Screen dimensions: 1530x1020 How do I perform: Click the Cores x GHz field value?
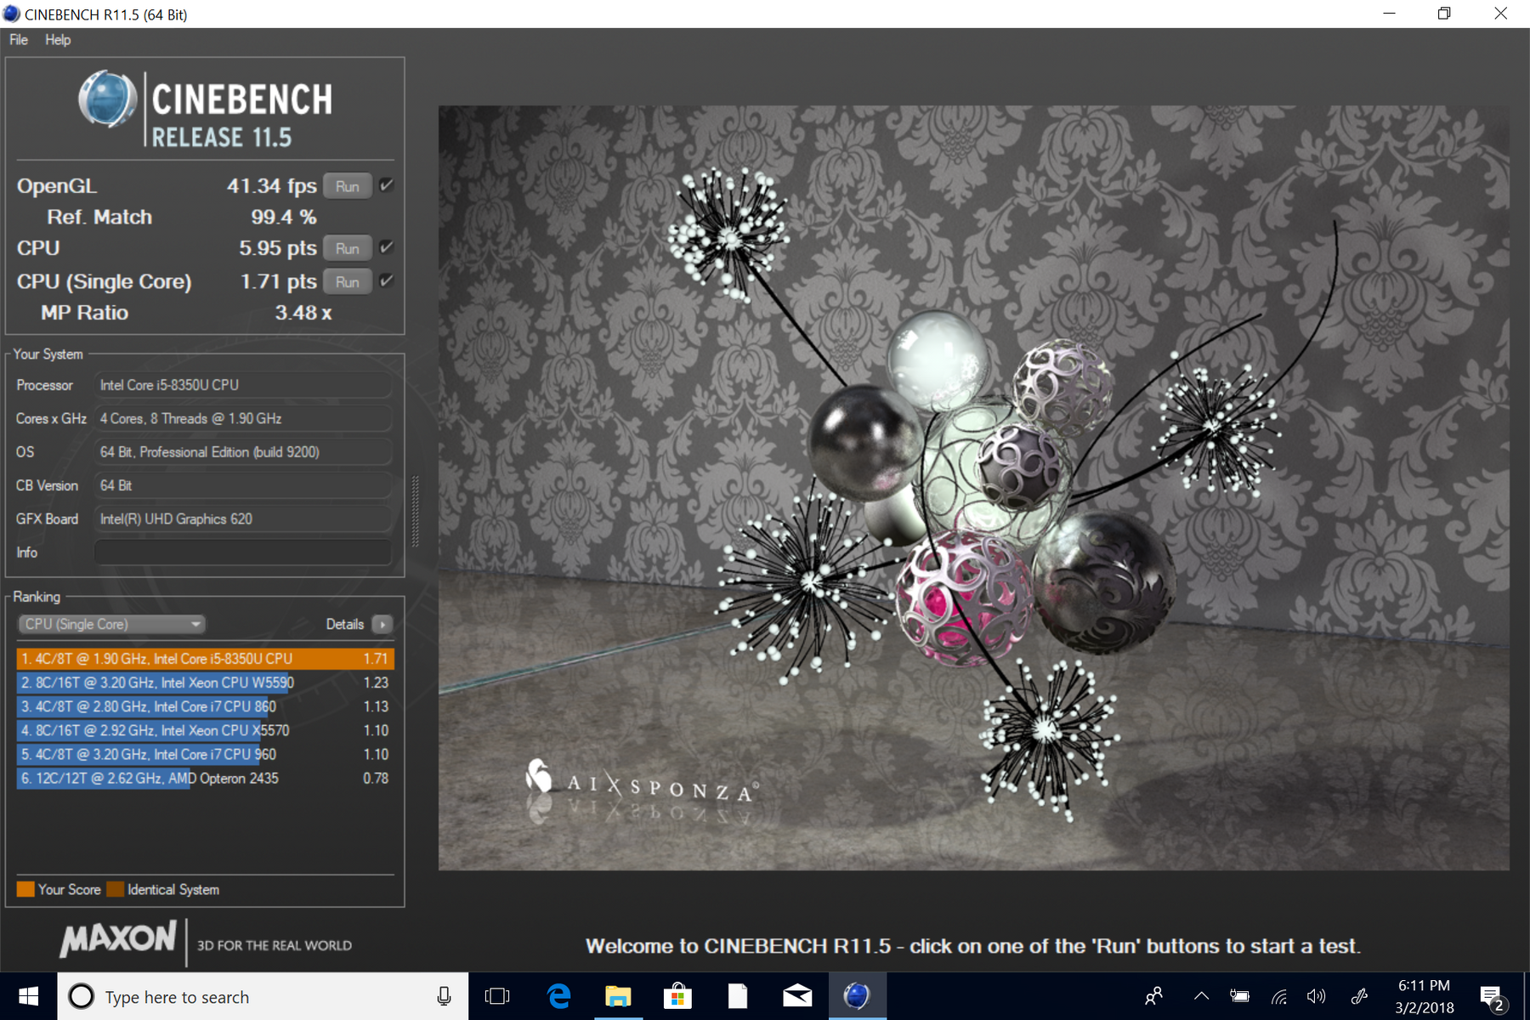[243, 418]
